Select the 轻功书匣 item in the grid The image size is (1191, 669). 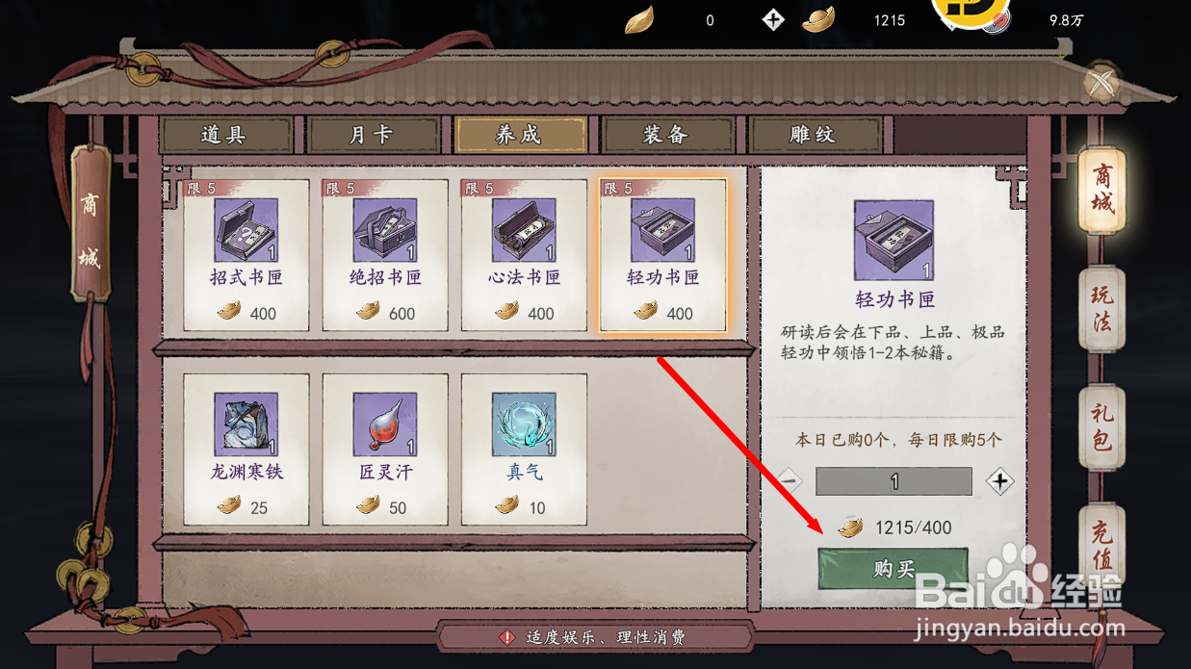(662, 255)
